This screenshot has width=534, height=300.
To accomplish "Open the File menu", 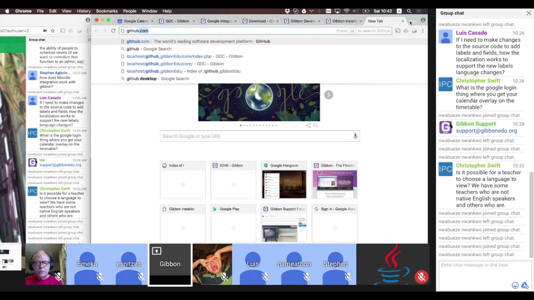I will 40,11.
